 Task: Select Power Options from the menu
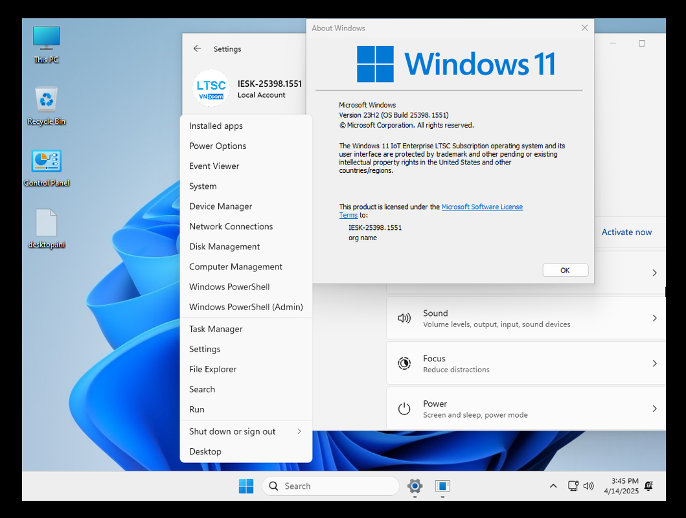tap(246, 146)
